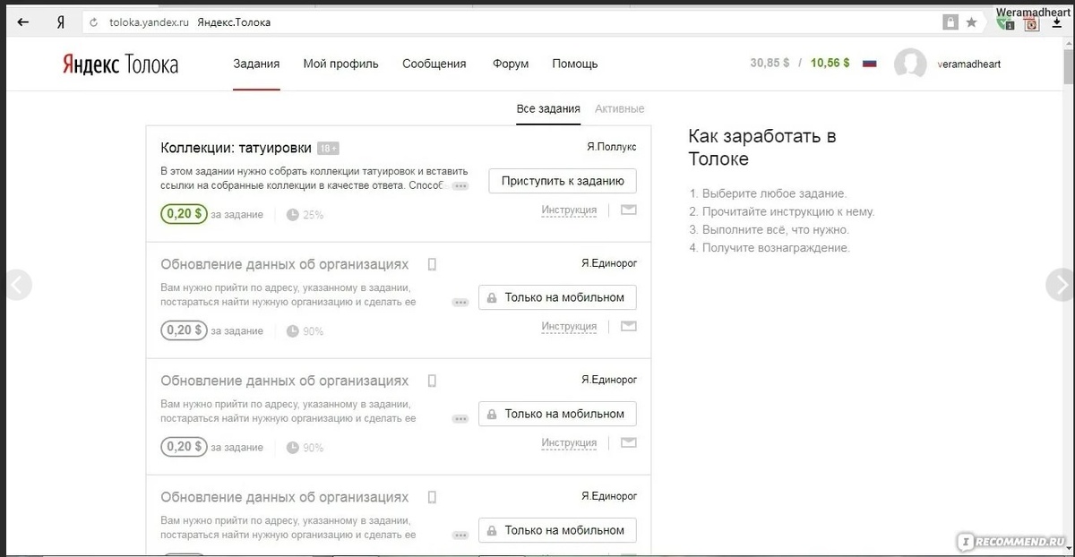Image resolution: width=1075 pixels, height=557 pixels.
Task: Go to previous image with left arrow
Action: pyautogui.click(x=15, y=285)
